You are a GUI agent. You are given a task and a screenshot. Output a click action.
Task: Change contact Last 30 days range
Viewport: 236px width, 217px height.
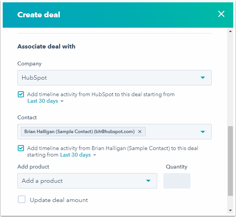coord(78,155)
